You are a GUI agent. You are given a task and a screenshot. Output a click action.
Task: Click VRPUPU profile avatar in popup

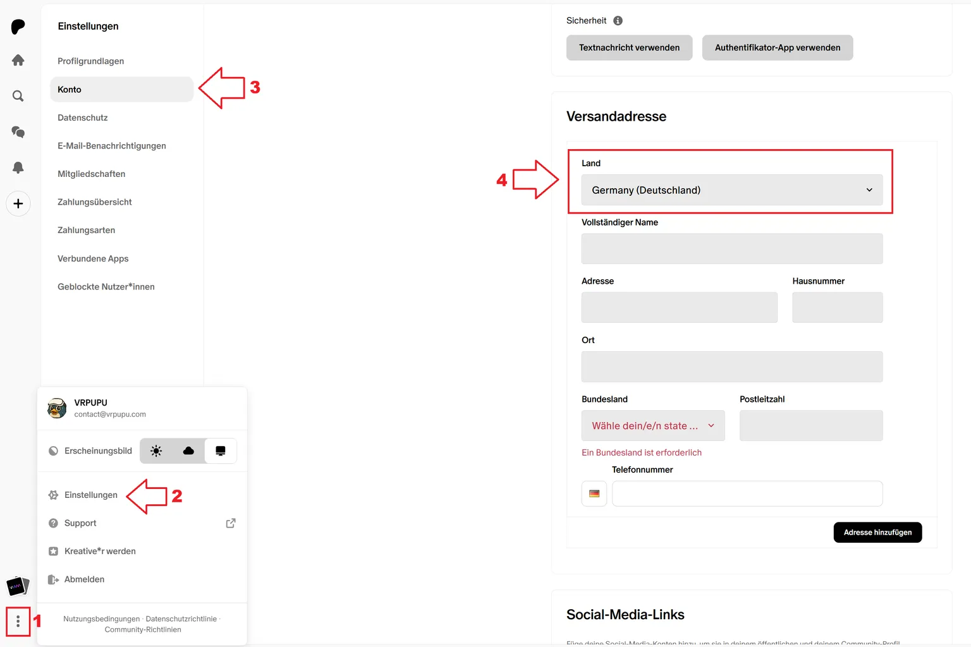(57, 408)
